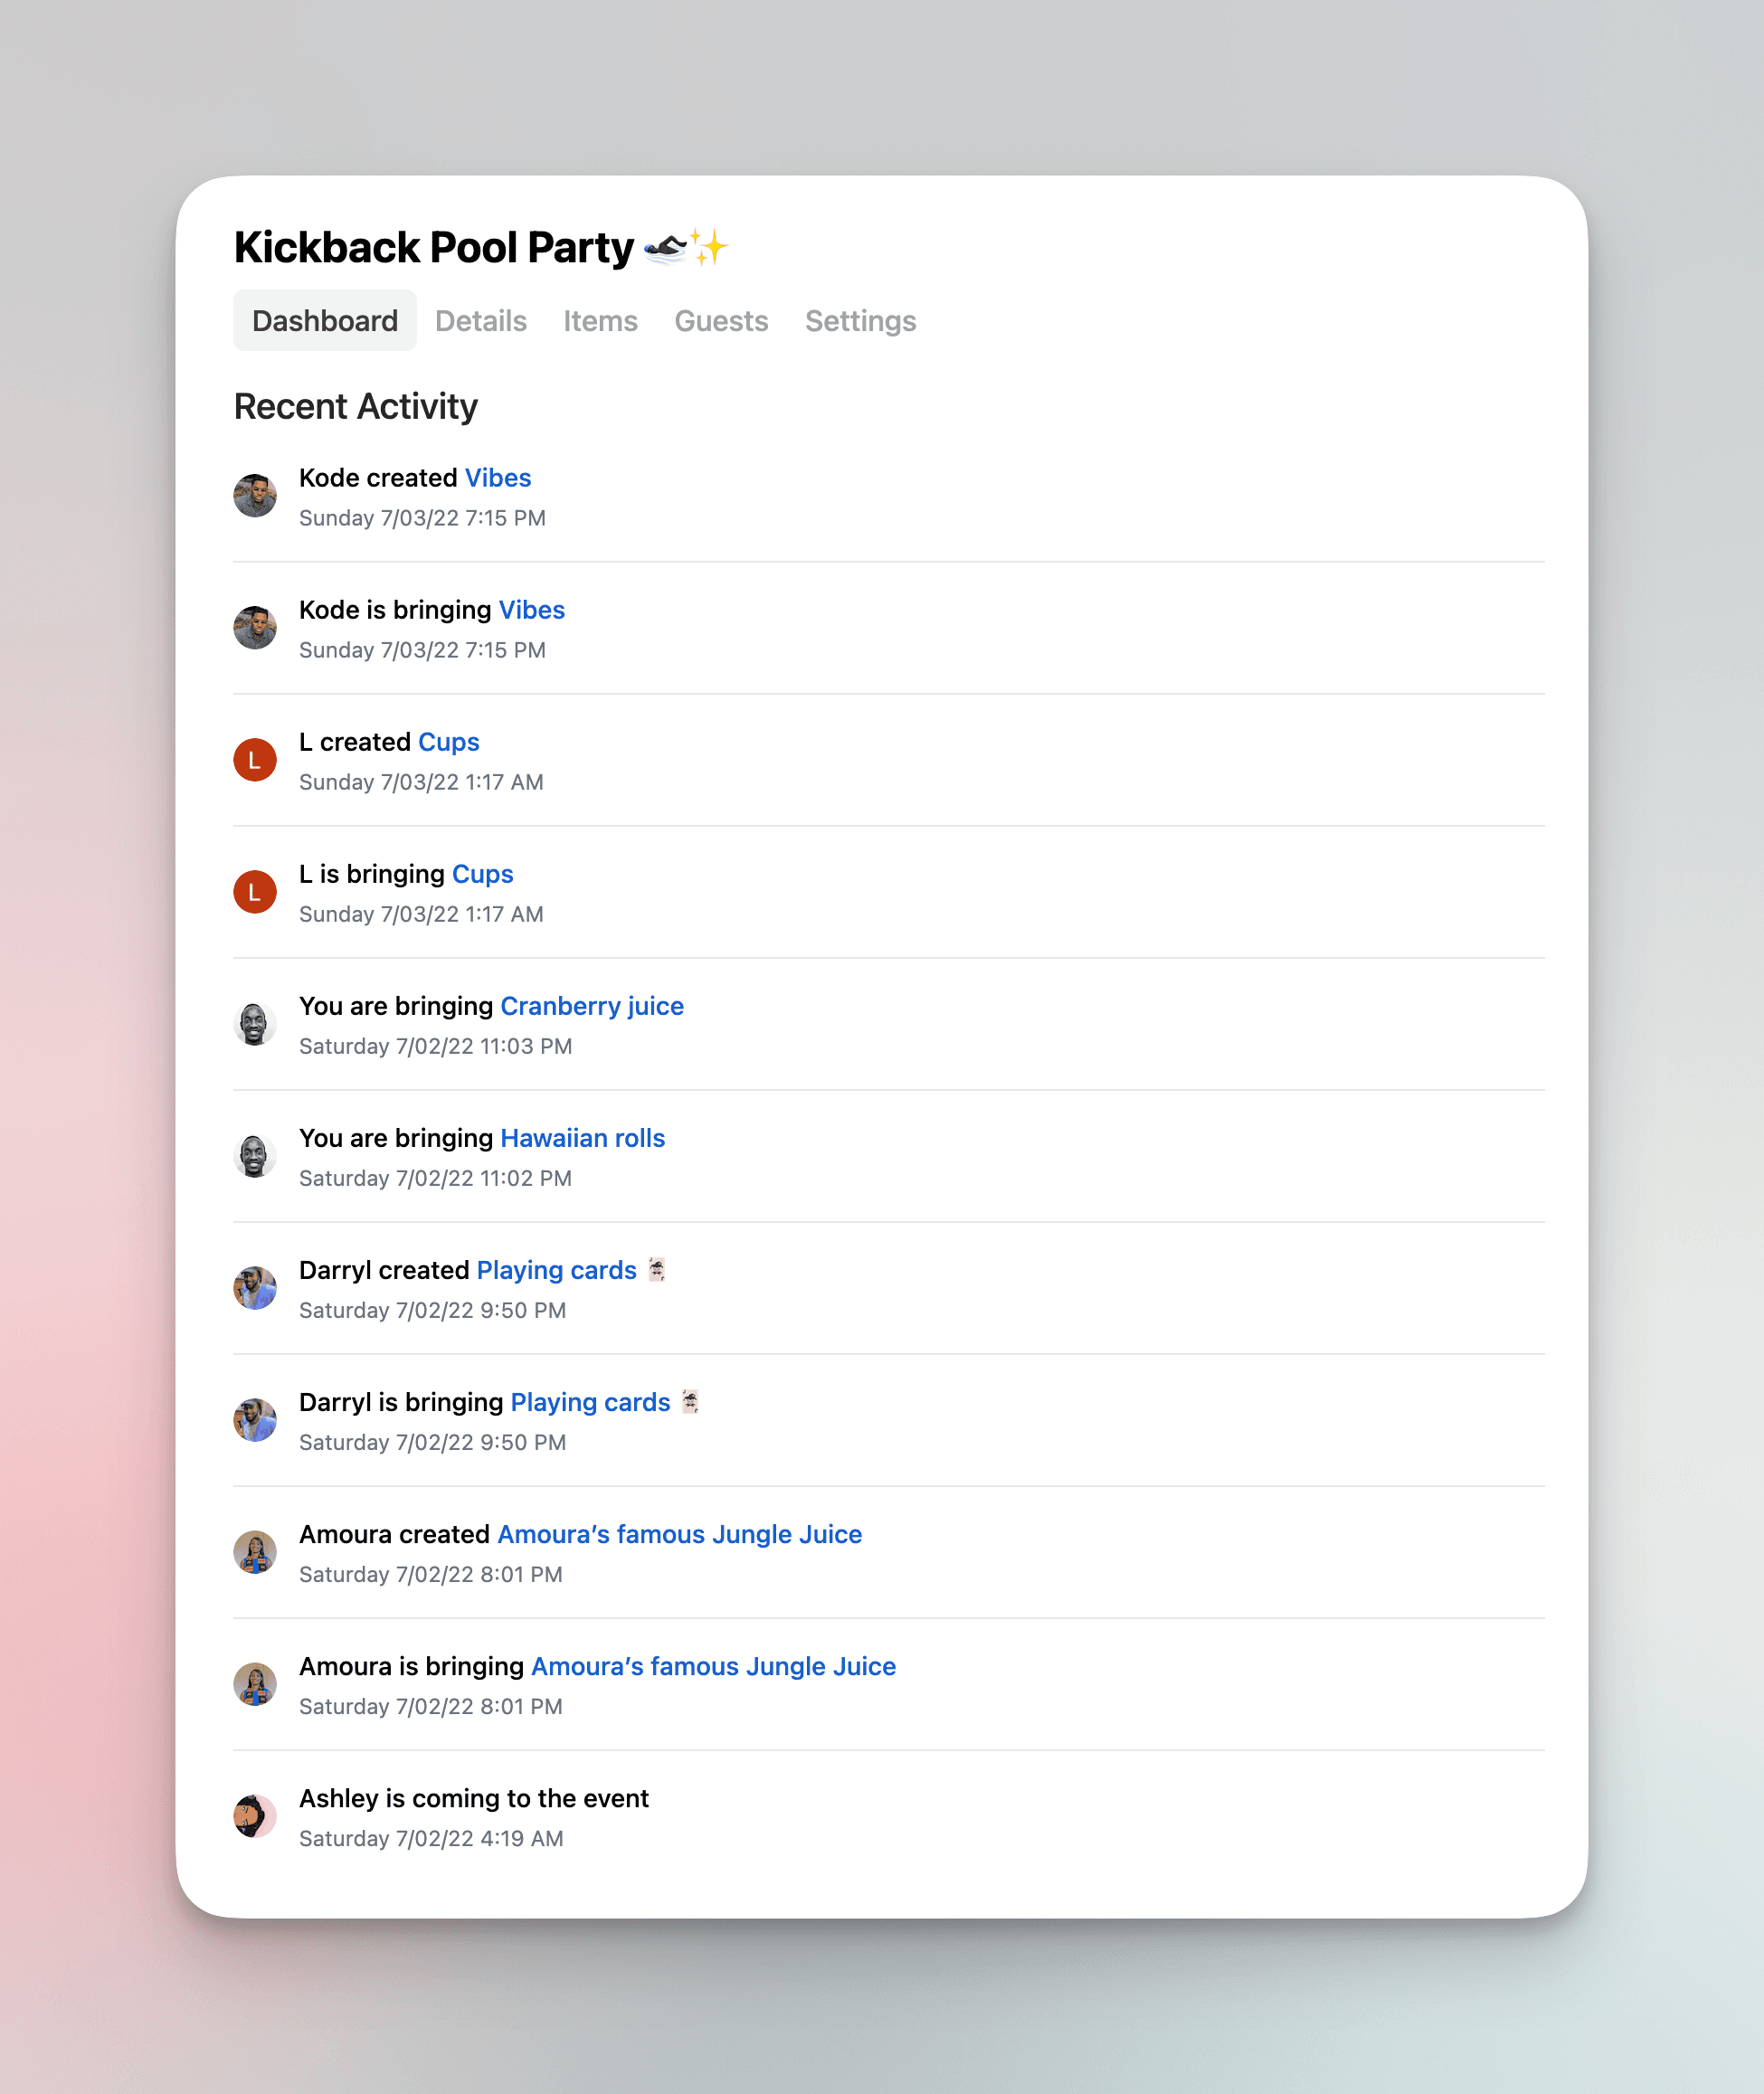Open the Settings tab
The image size is (1764, 2094).
click(x=860, y=320)
